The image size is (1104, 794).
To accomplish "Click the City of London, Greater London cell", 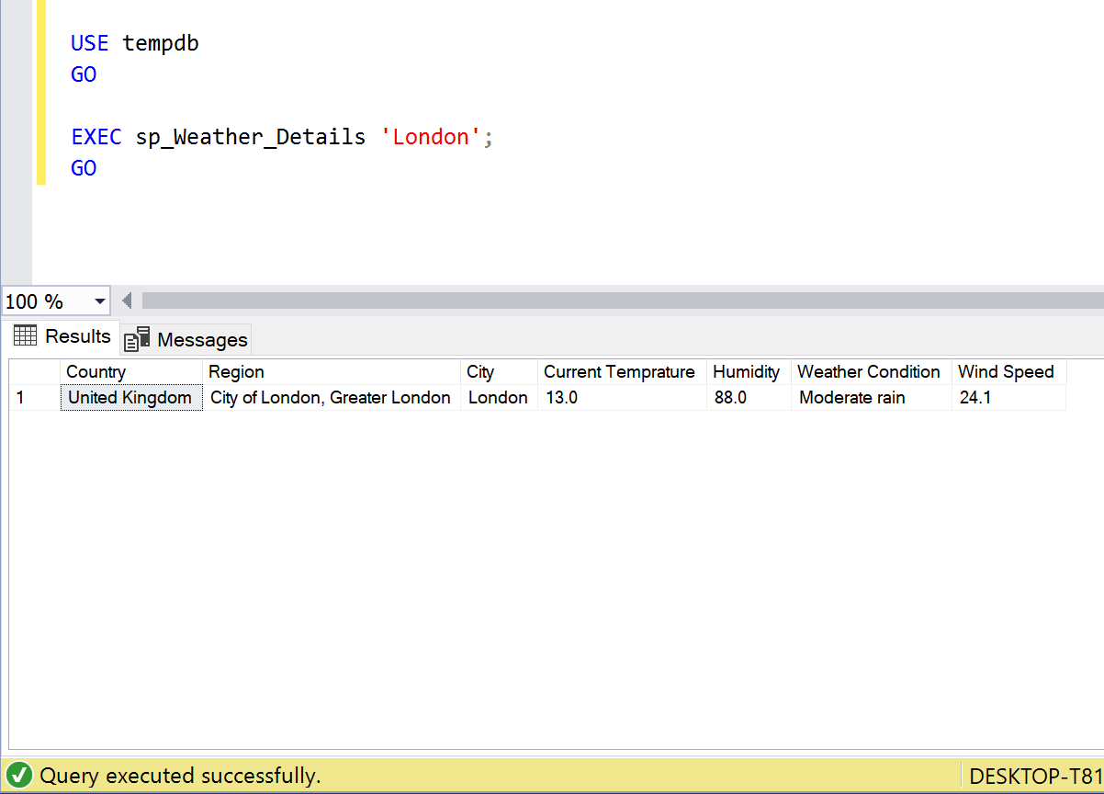I will pos(331,398).
